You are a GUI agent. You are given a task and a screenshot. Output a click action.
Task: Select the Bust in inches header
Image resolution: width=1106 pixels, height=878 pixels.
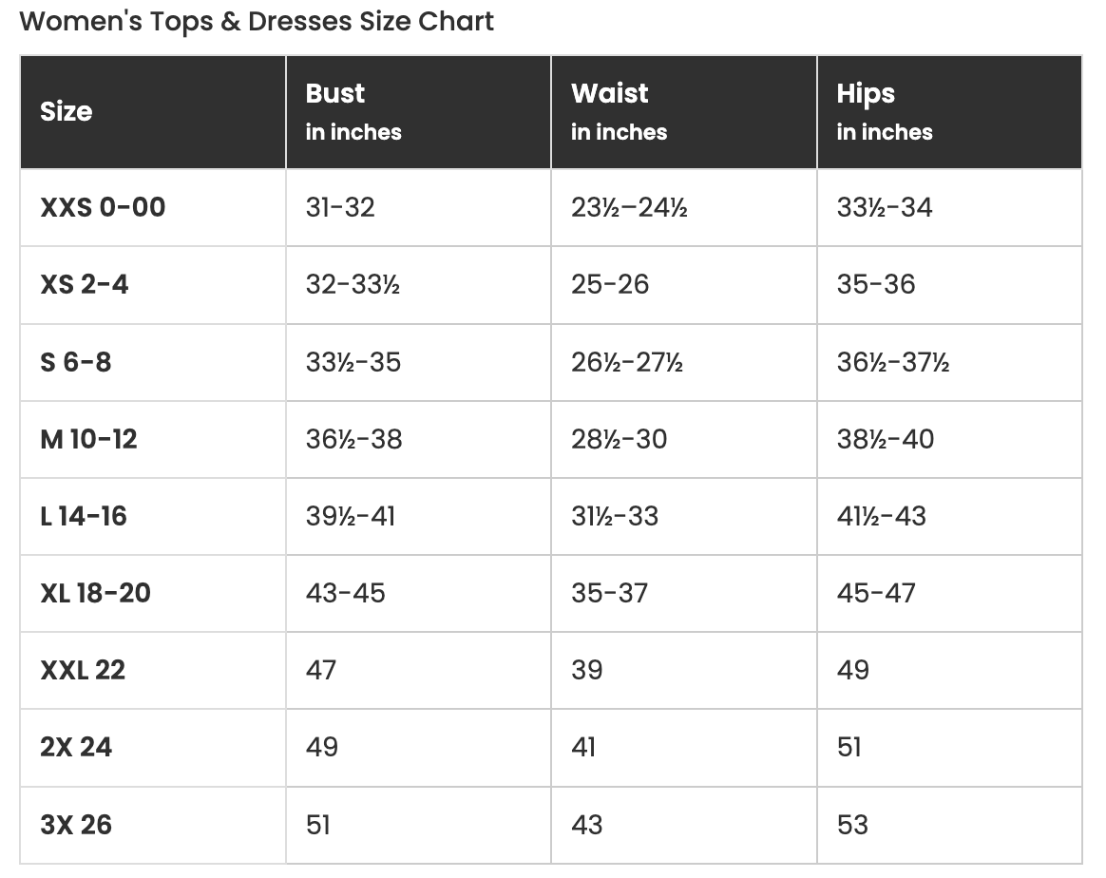click(x=353, y=112)
